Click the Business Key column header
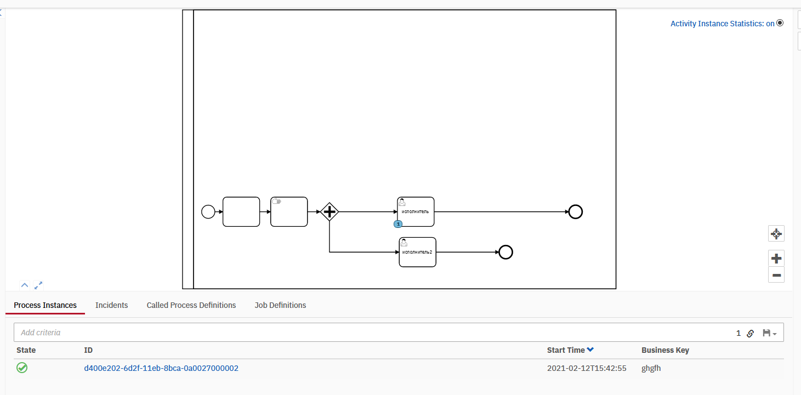Viewport: 801px width, 395px height. 665,350
